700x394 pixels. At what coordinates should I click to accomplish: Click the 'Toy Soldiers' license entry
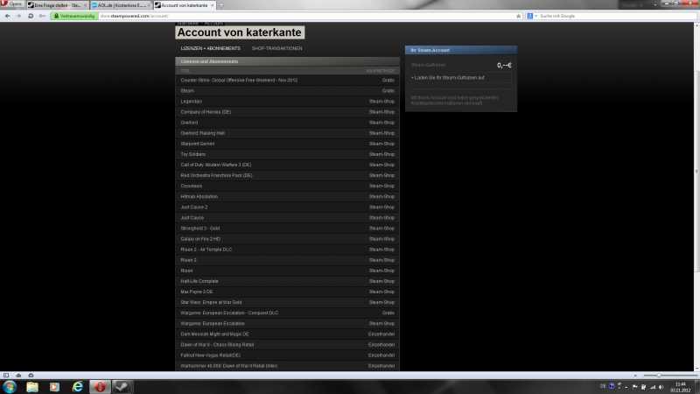[x=288, y=155]
